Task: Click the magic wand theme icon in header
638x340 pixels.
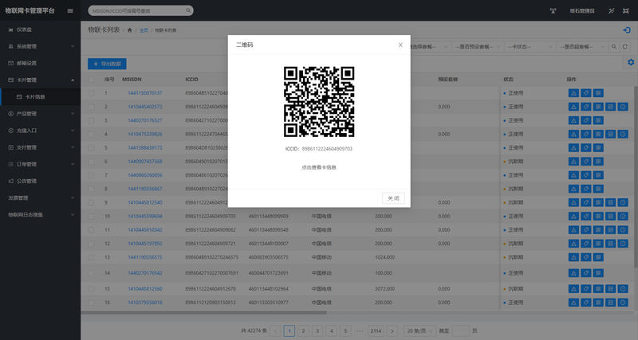Action: [x=611, y=11]
